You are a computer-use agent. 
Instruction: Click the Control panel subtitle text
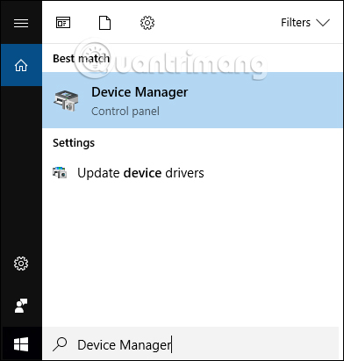pyautogui.click(x=125, y=112)
